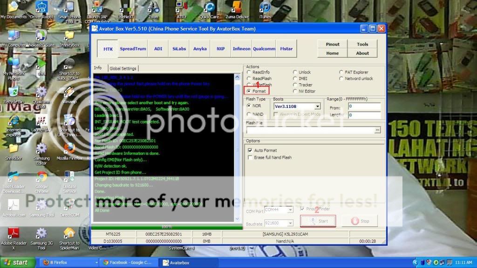Open the Mozilla Firefox desktop shortcut
This screenshot has height=268, width=477.
point(69,149)
